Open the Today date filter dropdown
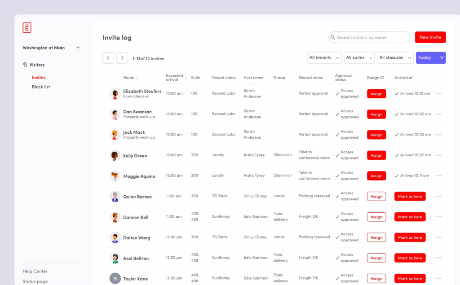460x285 pixels. pos(430,58)
